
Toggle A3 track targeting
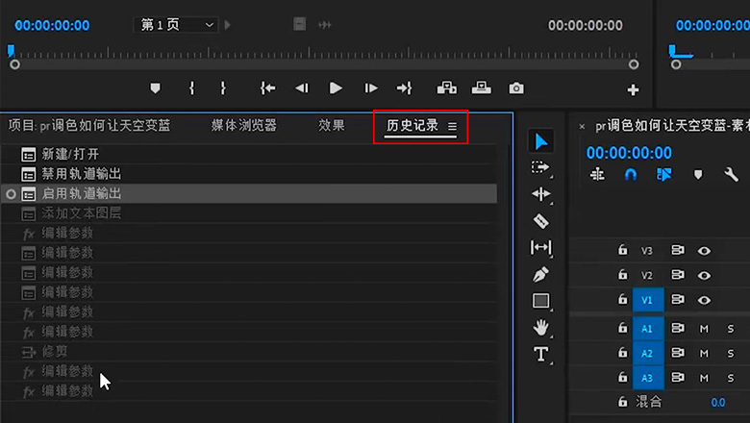pyautogui.click(x=648, y=378)
